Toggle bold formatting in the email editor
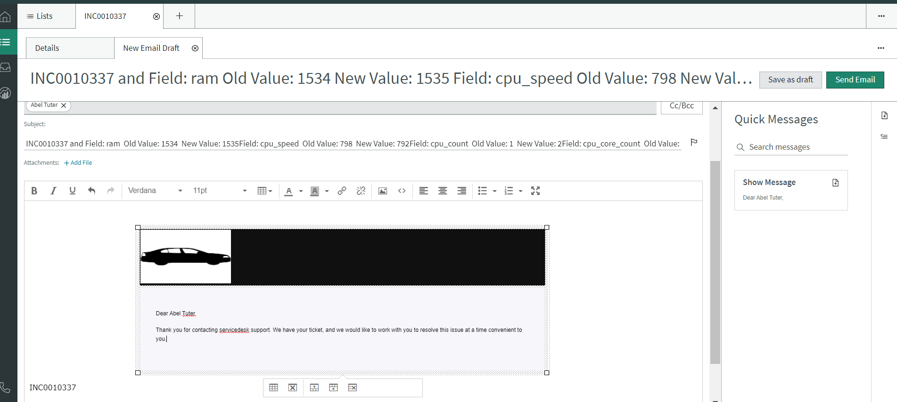897x402 pixels. tap(34, 191)
